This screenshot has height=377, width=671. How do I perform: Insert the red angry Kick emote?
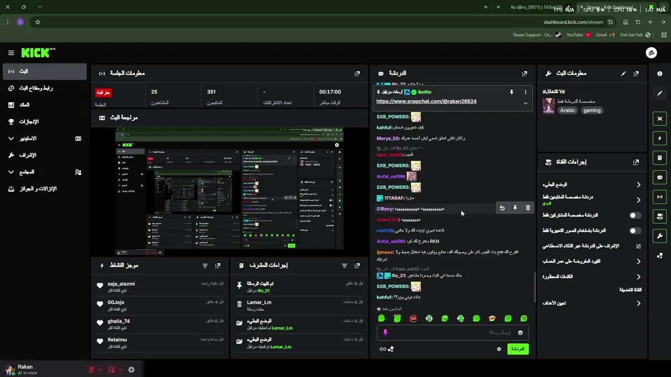point(413,318)
